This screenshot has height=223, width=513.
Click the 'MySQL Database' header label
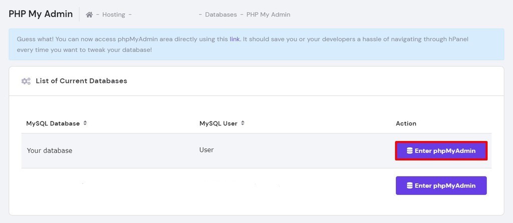point(53,123)
